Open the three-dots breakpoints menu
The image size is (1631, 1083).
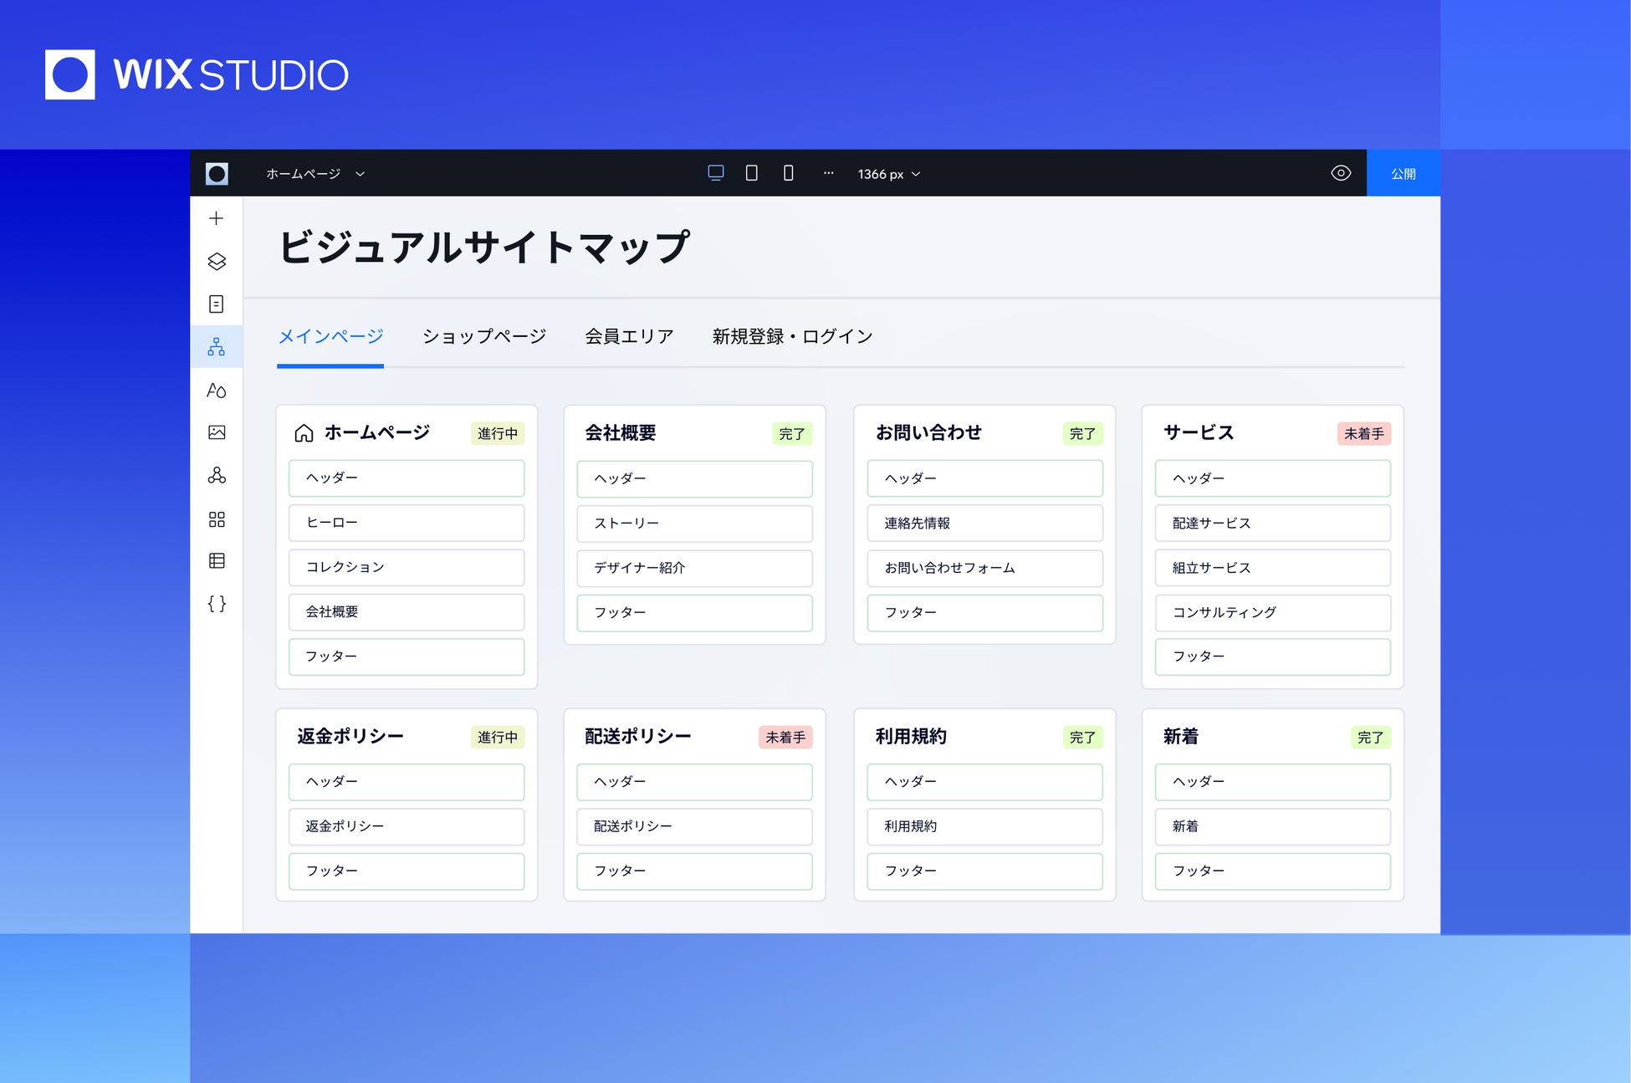click(828, 173)
